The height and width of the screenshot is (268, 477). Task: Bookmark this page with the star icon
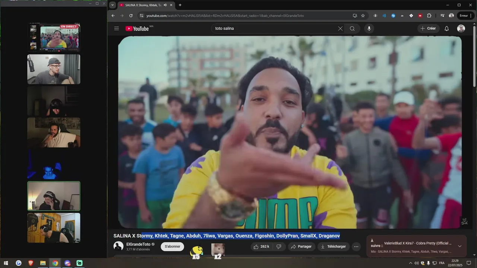pyautogui.click(x=363, y=16)
